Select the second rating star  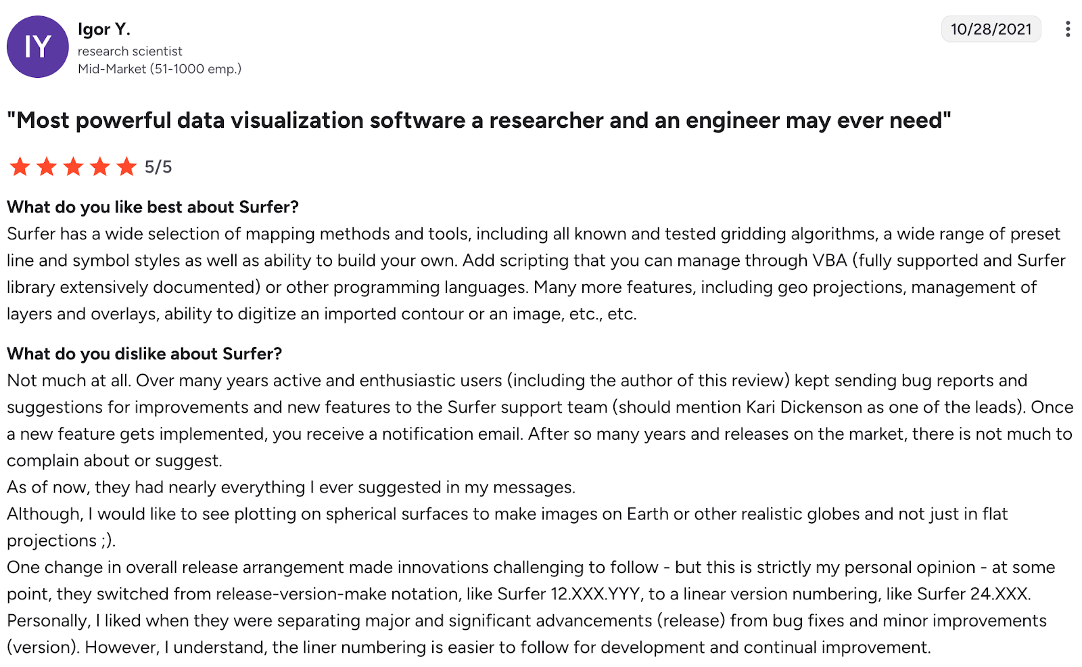[x=46, y=166]
